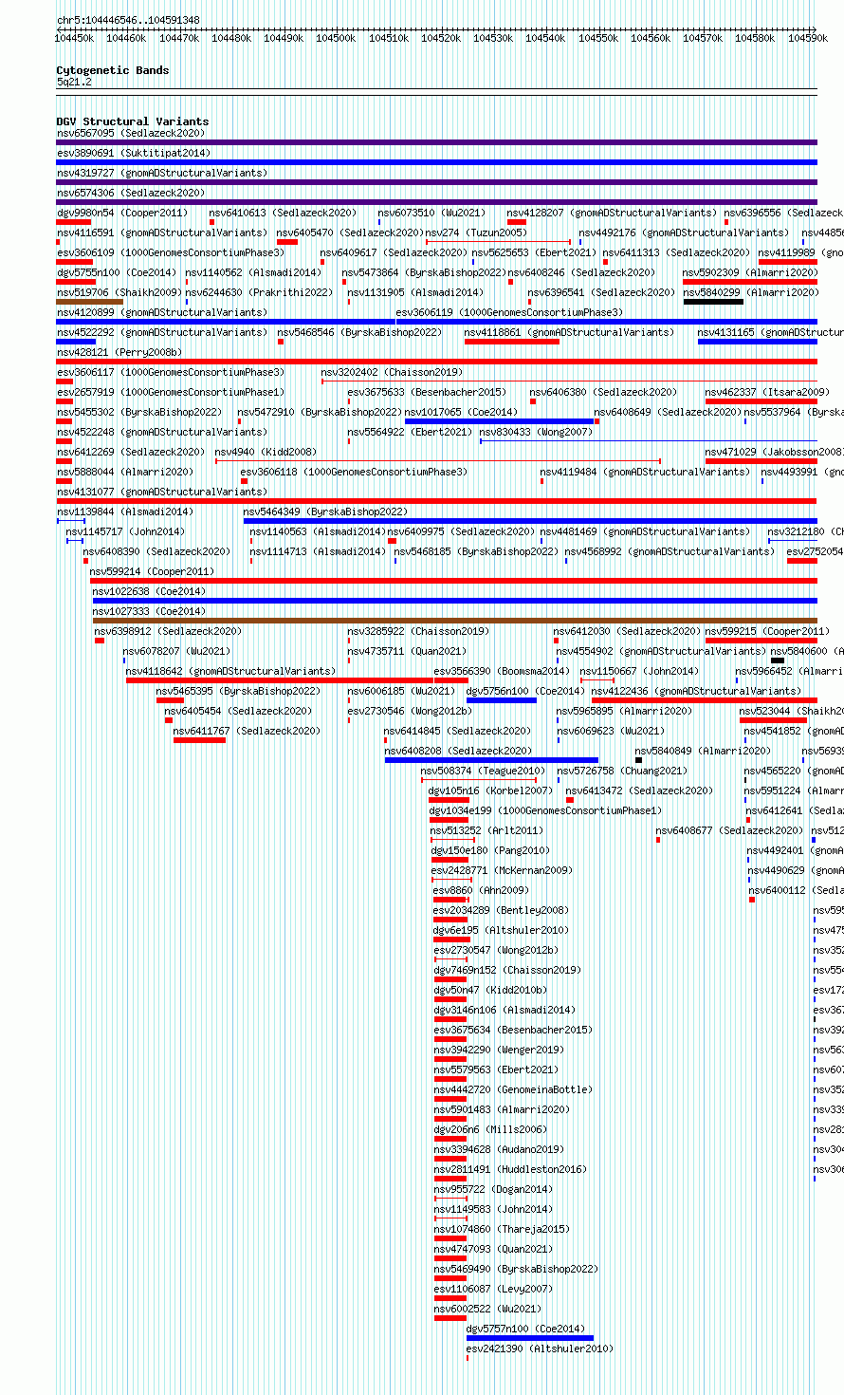Click the 104500k ruler tick label
The width and height of the screenshot is (844, 1395).
click(x=336, y=38)
